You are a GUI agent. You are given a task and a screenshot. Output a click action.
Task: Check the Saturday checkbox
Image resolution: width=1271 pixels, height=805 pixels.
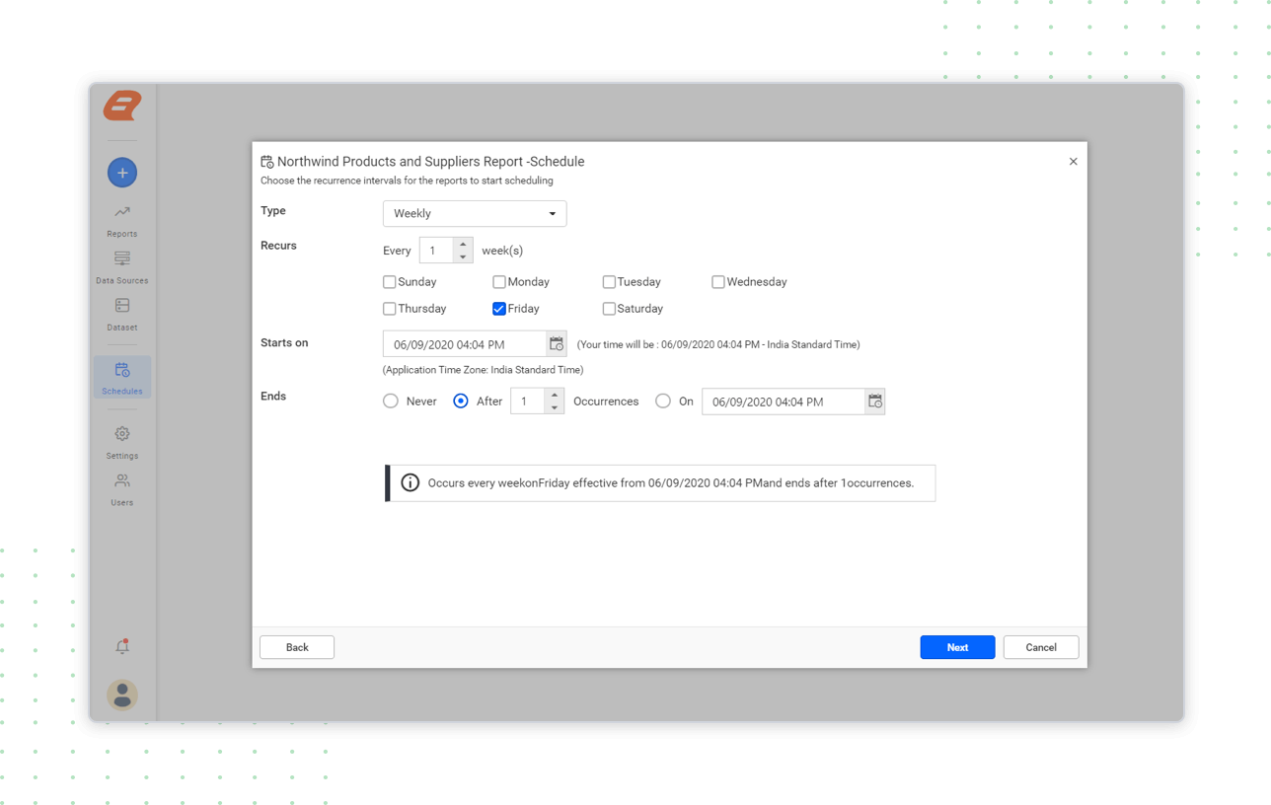(x=609, y=309)
